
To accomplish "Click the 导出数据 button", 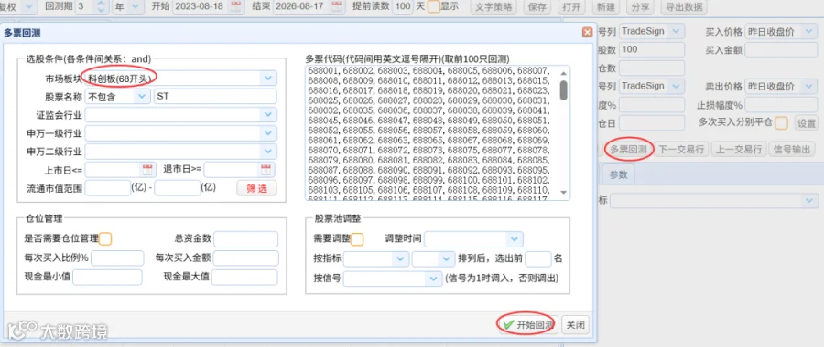I will (684, 6).
